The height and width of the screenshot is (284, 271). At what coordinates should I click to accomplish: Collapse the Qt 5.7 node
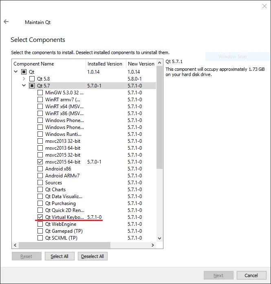point(24,85)
